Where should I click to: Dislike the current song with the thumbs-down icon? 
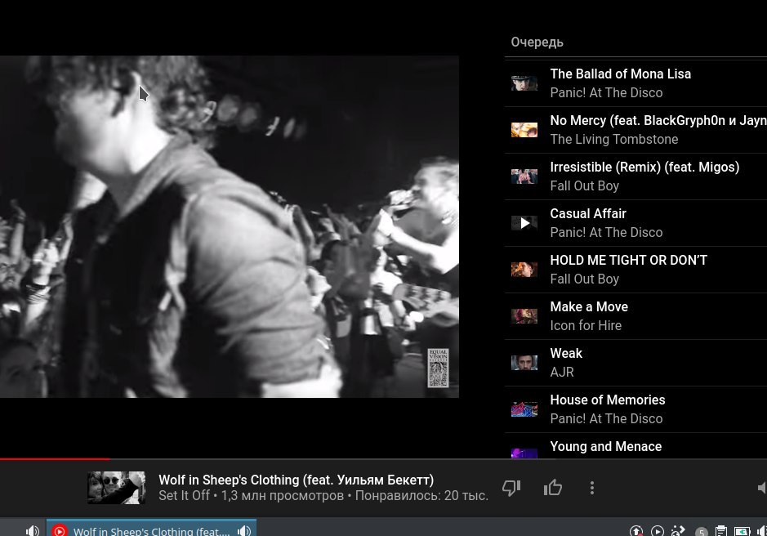click(x=511, y=488)
